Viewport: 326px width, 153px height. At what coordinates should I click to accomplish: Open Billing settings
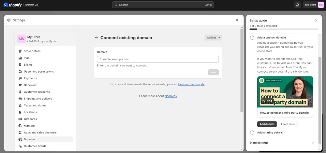tap(45, 65)
